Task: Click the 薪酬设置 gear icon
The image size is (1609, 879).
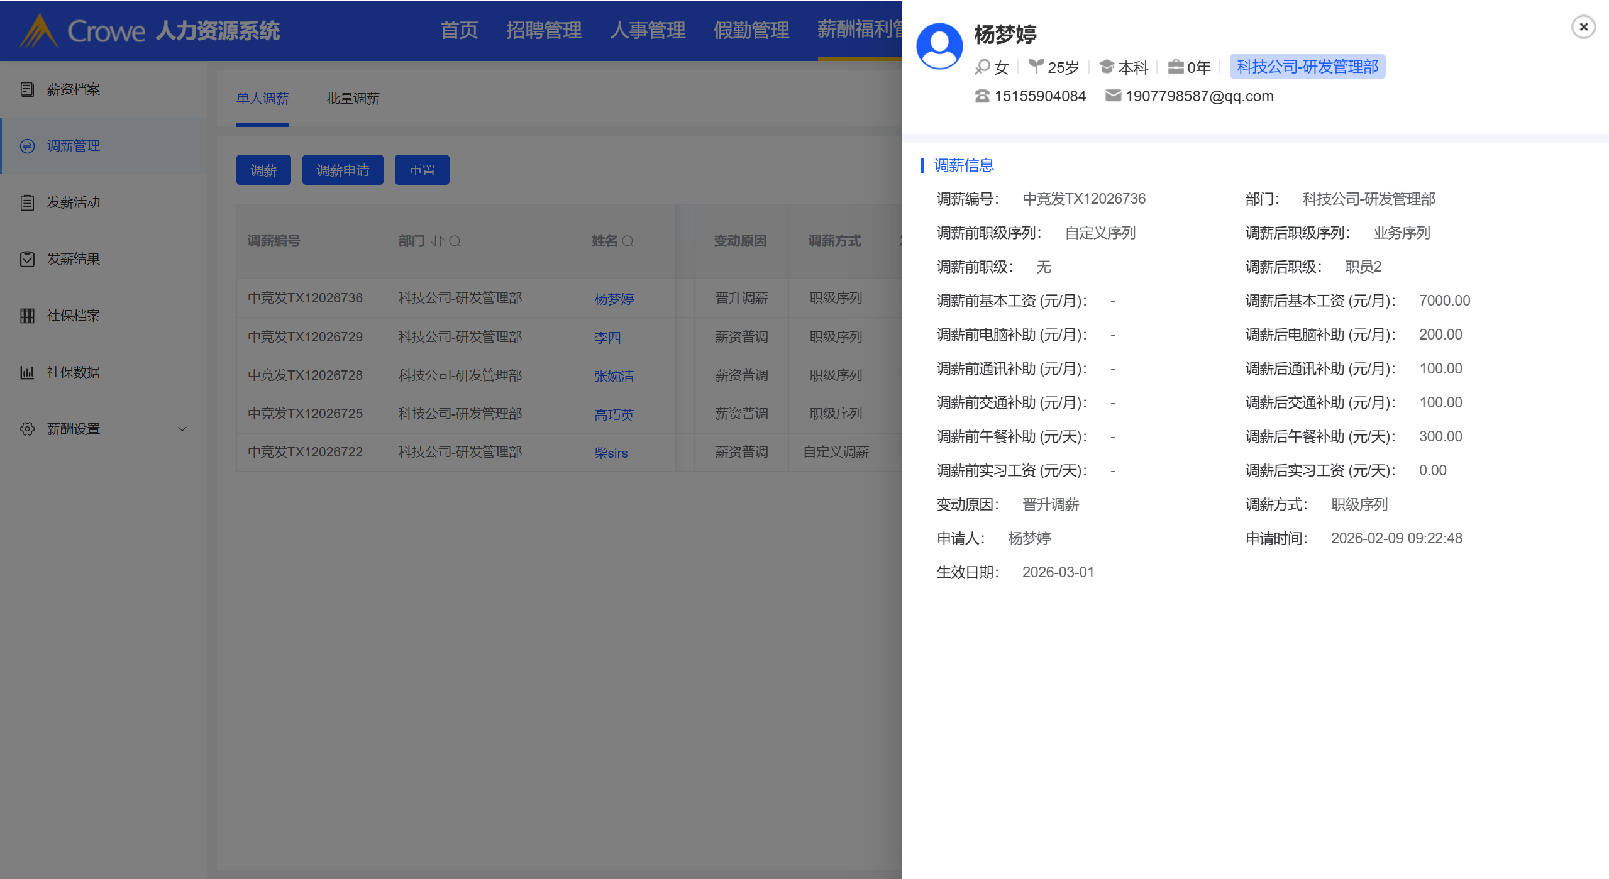Action: [x=27, y=429]
